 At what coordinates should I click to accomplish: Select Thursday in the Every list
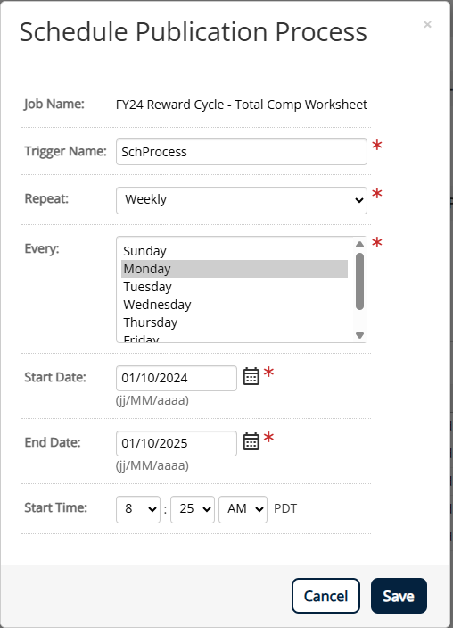coord(235,322)
